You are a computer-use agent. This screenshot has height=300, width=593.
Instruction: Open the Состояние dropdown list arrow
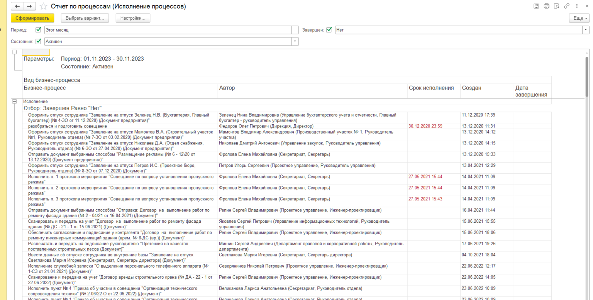click(295, 41)
